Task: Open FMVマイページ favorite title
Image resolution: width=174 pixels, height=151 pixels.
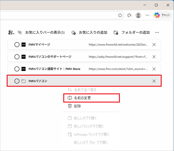Action: (x=40, y=45)
